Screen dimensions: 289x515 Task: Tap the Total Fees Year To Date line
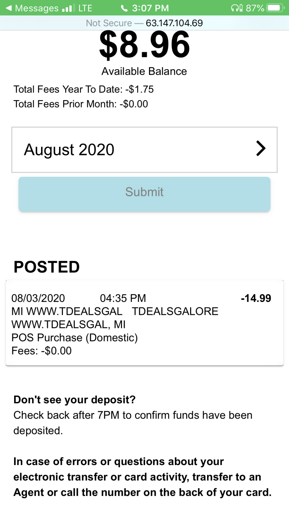pos(83,89)
